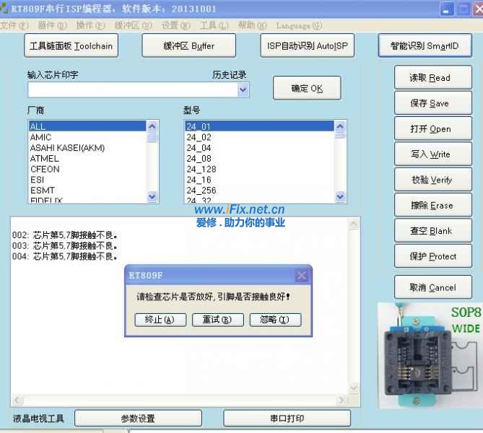Select model 24_128
This screenshot has width=483, height=433.
[259, 169]
